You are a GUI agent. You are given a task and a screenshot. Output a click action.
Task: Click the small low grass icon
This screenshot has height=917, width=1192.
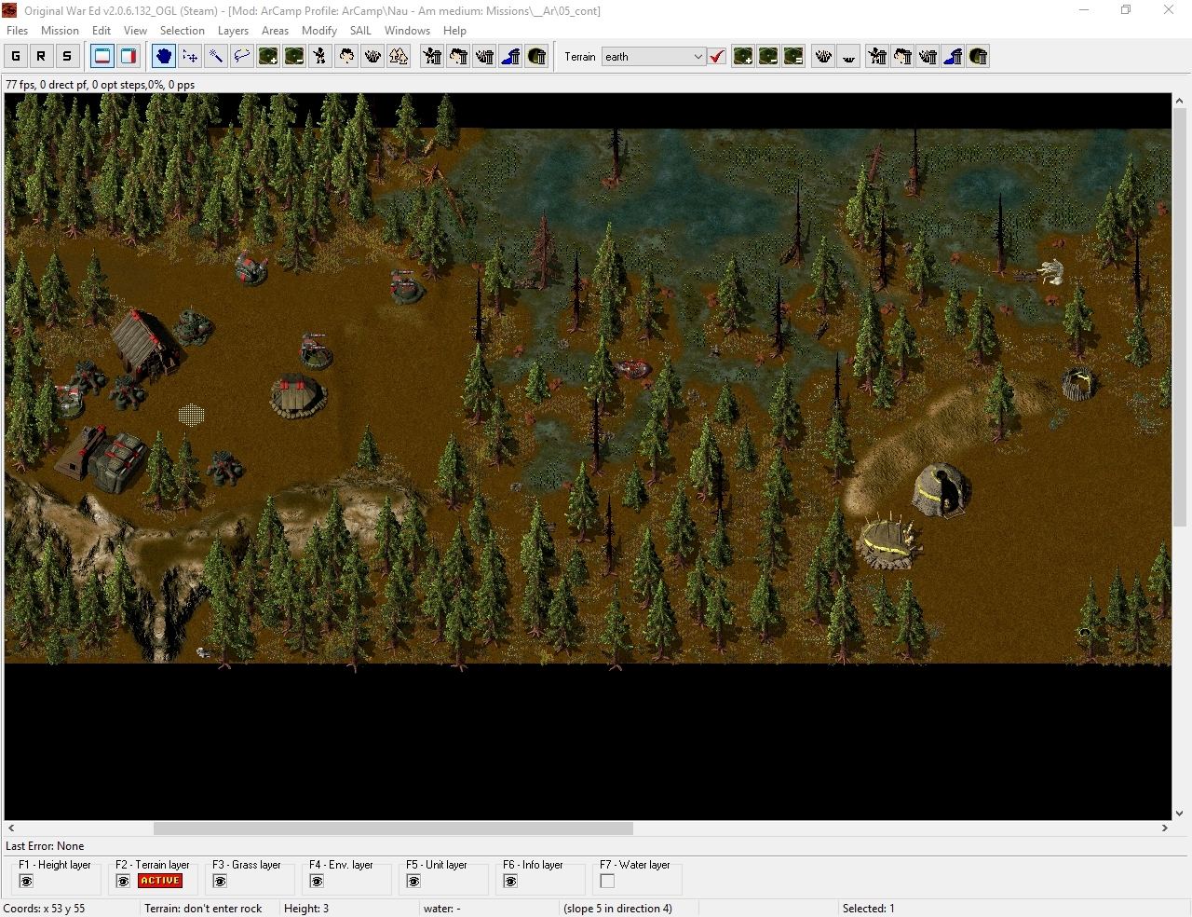click(x=849, y=57)
